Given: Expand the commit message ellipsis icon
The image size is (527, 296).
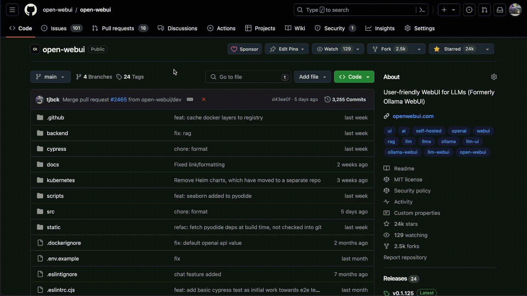Looking at the screenshot, I should tap(190, 99).
